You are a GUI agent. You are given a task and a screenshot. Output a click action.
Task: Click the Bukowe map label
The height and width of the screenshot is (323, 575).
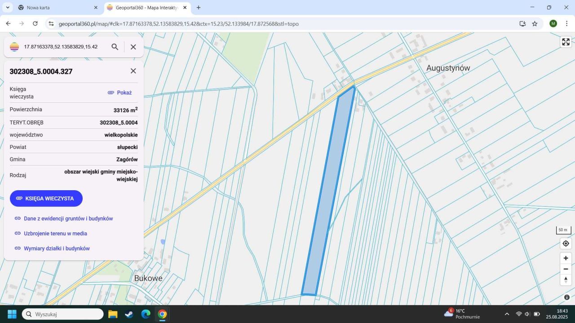click(148, 278)
